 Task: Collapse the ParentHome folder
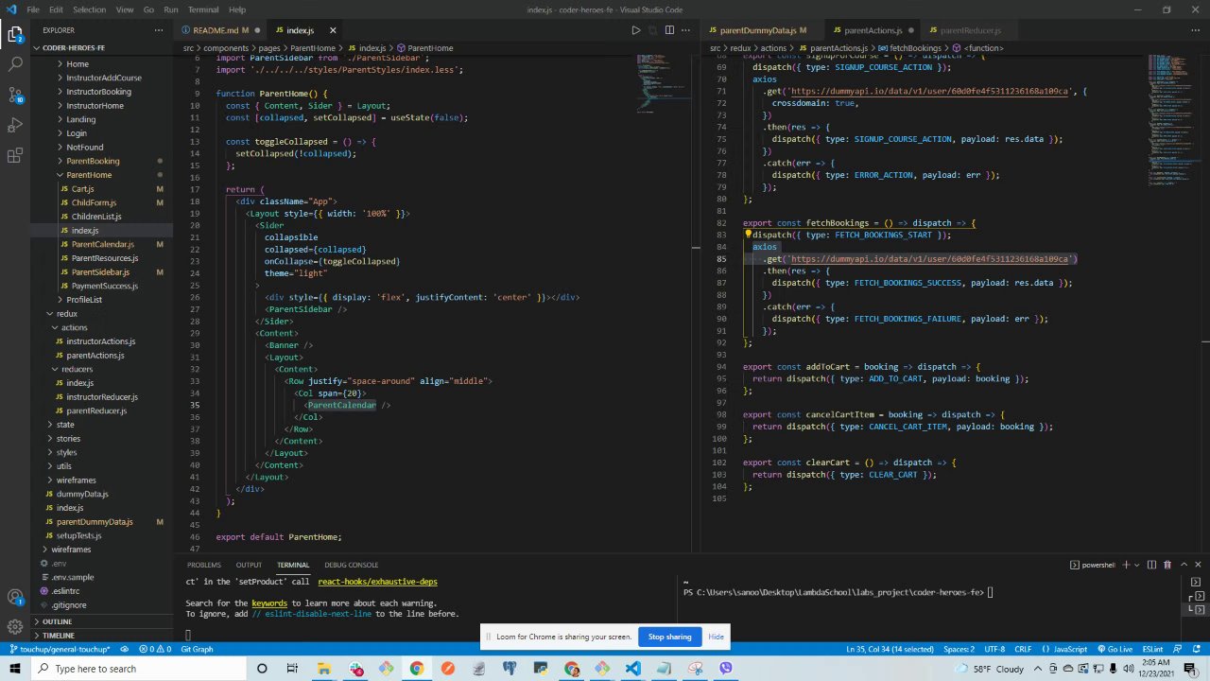88,175
